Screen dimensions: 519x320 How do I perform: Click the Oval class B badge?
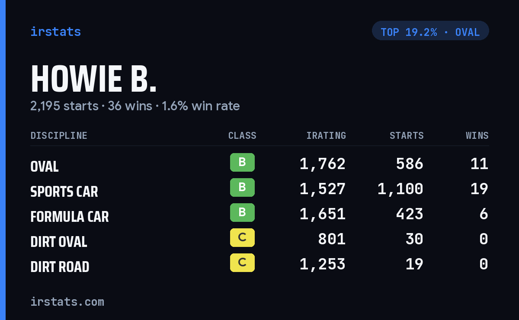[242, 163]
